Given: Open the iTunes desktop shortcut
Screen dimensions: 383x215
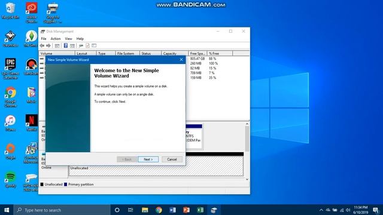Looking at the screenshot, I should 10,124.
